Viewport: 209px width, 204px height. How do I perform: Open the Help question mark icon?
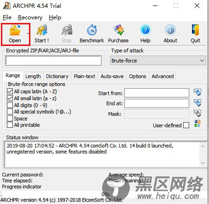point(145,30)
